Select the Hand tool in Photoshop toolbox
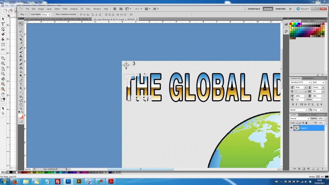Viewport: 329px width, 185px height. pos(21,105)
